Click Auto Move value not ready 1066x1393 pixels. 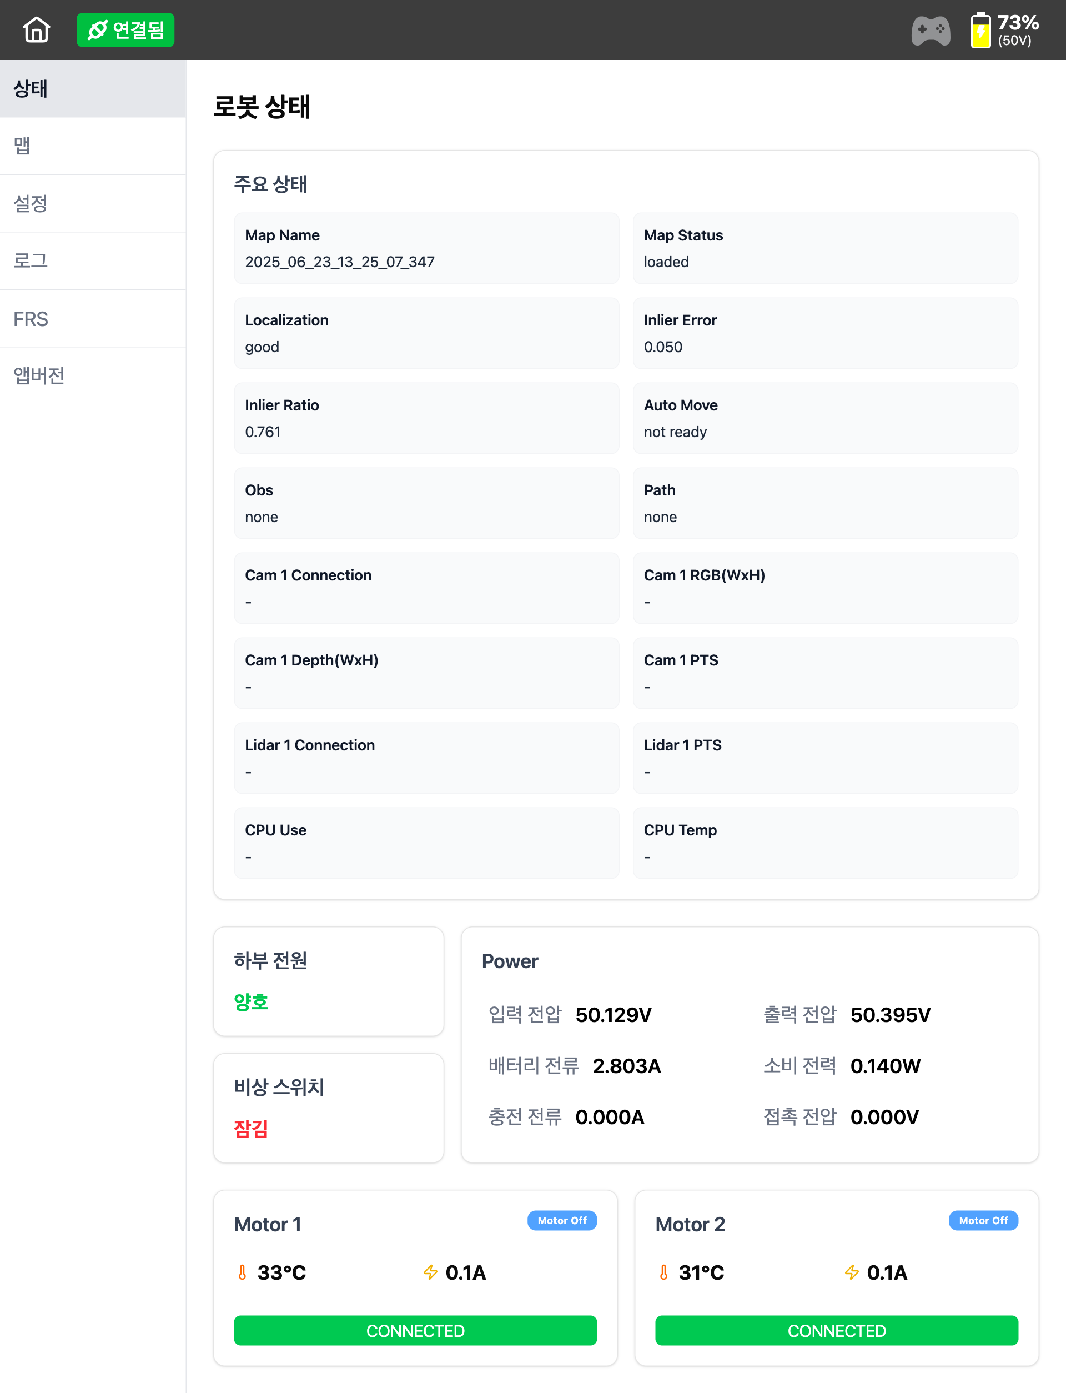(675, 432)
